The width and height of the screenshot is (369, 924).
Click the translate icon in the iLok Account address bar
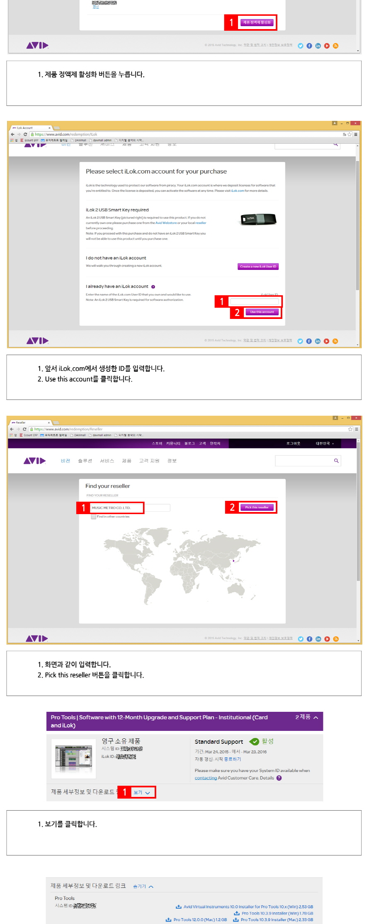click(x=345, y=134)
